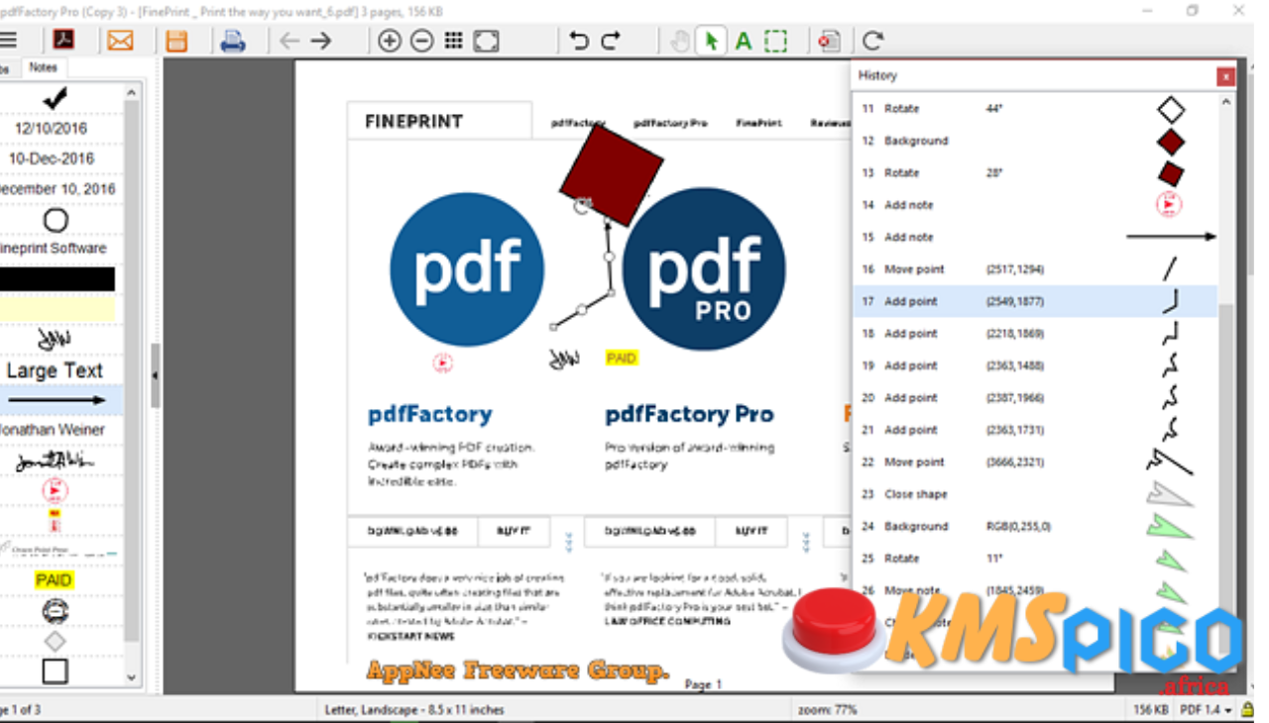1269x723 pixels.
Task: Select history step 16 Move point
Action: 1035,269
